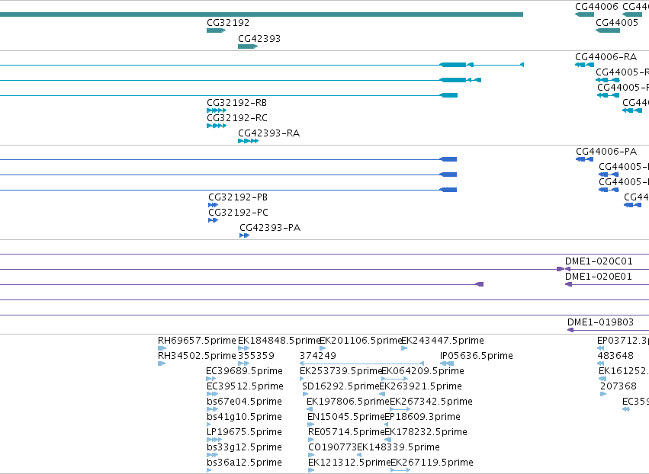Click the glyph beside IP05636.5prime
This screenshot has width=649, height=474.
(447, 364)
